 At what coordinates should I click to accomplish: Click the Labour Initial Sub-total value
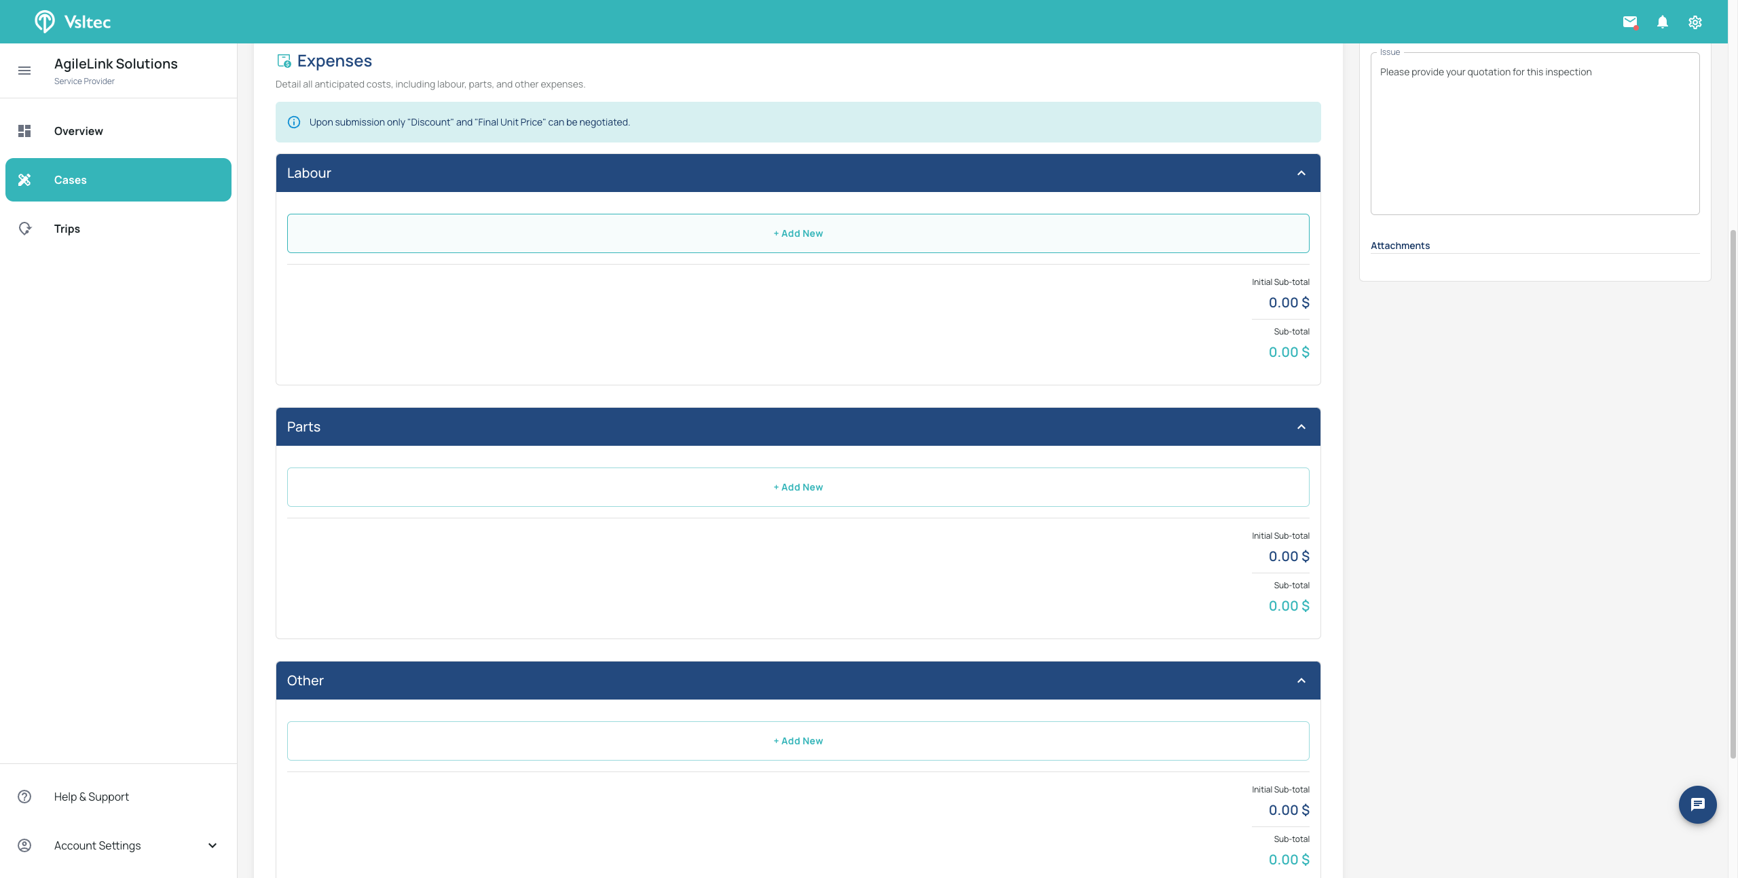[1289, 303]
